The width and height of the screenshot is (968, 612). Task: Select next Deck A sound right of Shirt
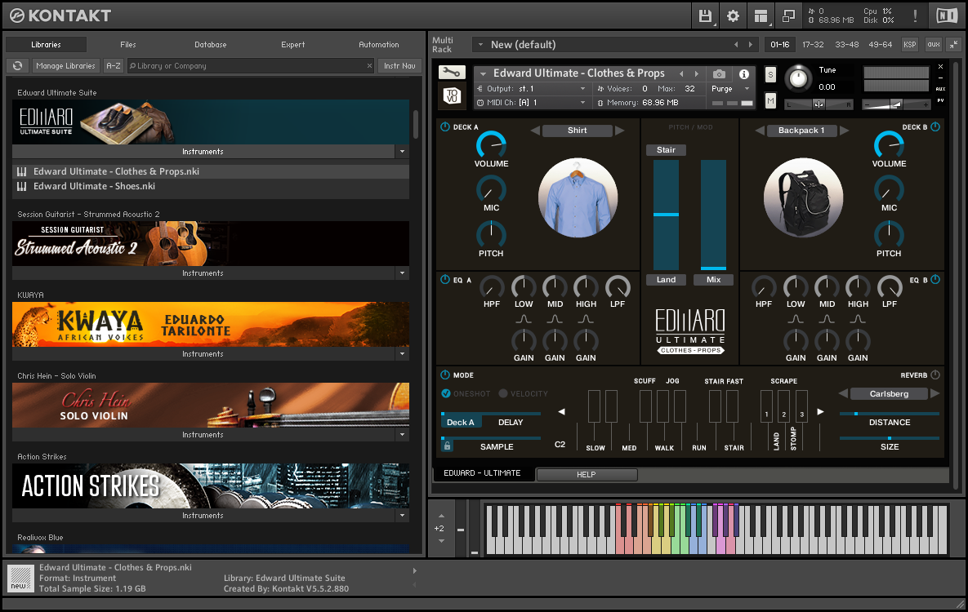[619, 131]
